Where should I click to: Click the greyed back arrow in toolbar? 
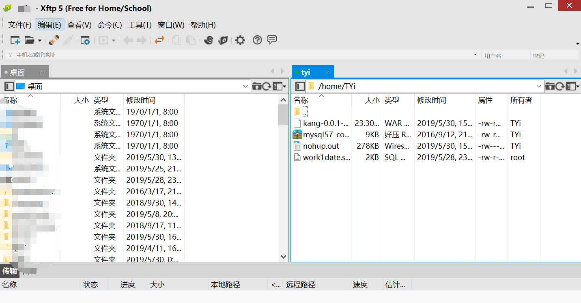pos(128,40)
